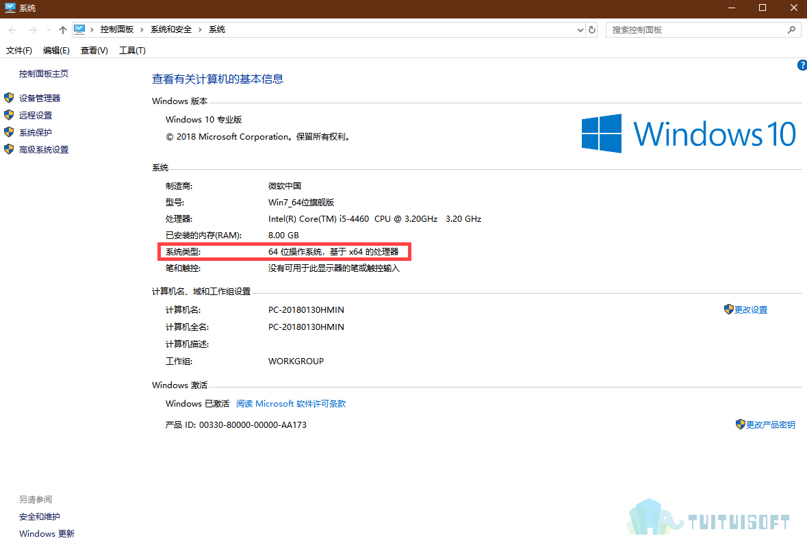The height and width of the screenshot is (547, 807).
Task: Click shield icon beside 高级系统设置
Action: coord(9,149)
